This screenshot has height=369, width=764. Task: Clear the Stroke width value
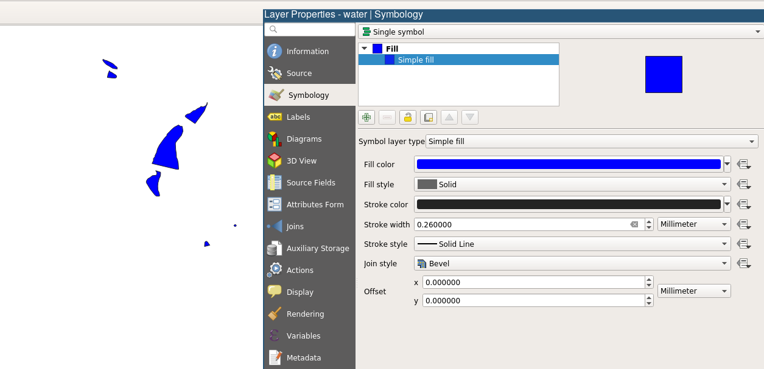pos(634,224)
